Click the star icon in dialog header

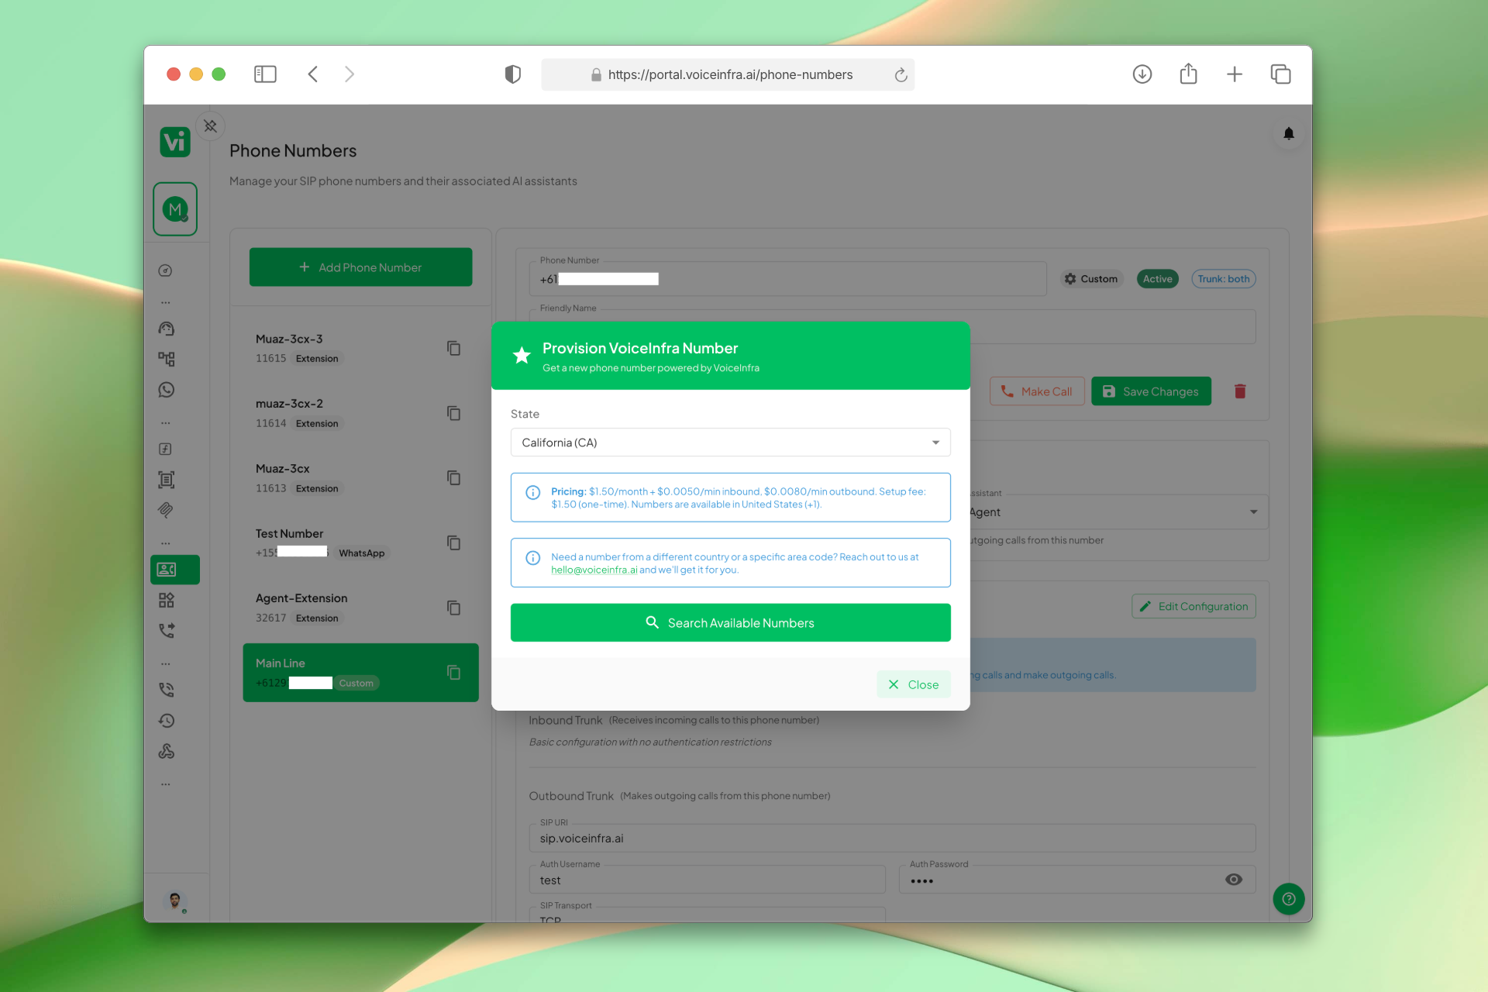522,355
